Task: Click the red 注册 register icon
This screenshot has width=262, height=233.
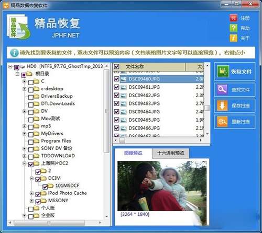Action: (x=234, y=18)
